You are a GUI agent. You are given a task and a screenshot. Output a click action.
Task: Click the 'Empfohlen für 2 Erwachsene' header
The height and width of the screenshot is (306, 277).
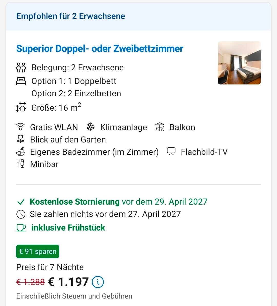tap(71, 16)
